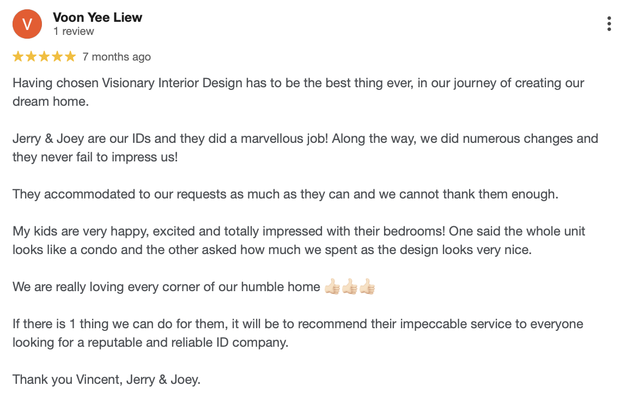Viewport: 633px width, 398px height.
Task: Click the "My kids are very happy" paragraph
Action: click(299, 240)
